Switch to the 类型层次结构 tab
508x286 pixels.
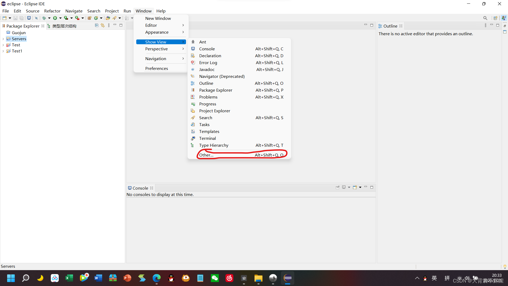point(64,26)
